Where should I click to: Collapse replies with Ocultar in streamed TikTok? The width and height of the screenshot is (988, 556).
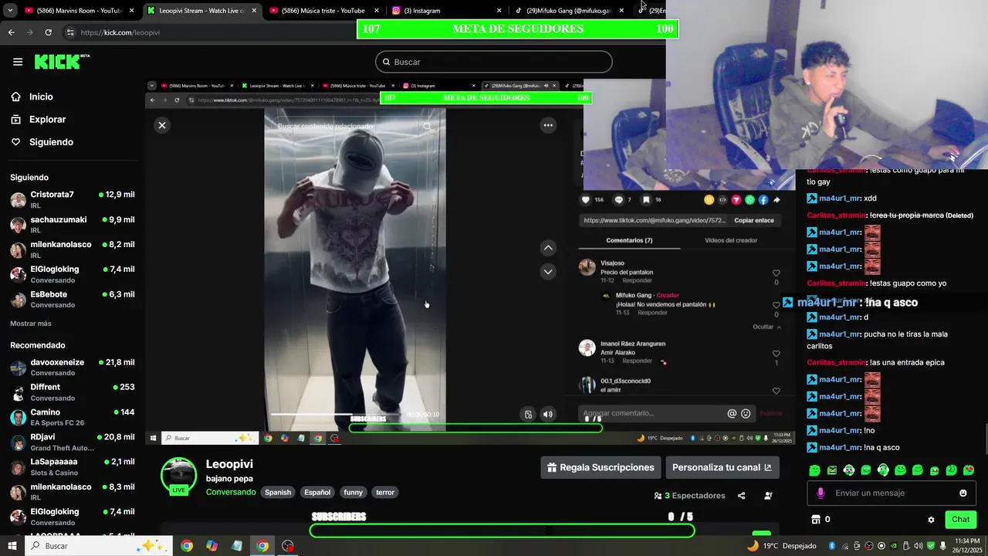click(x=766, y=327)
